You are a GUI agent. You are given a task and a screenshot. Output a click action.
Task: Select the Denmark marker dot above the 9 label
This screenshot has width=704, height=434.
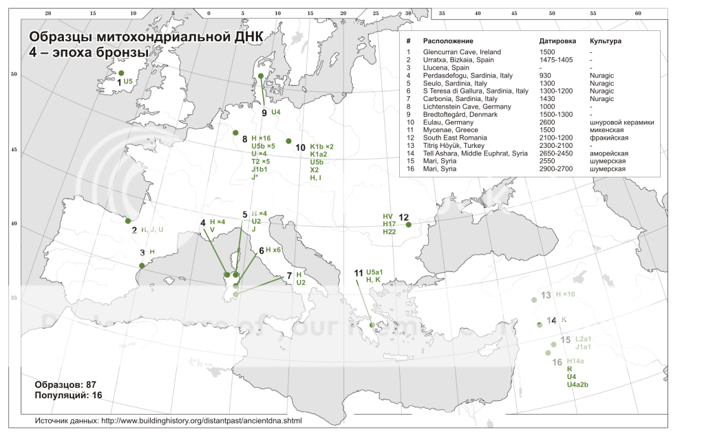click(x=261, y=76)
